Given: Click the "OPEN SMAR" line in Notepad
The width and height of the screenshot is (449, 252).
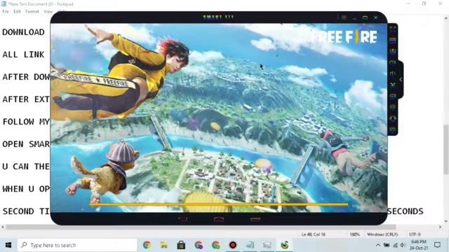Looking at the screenshot, I should point(26,144).
